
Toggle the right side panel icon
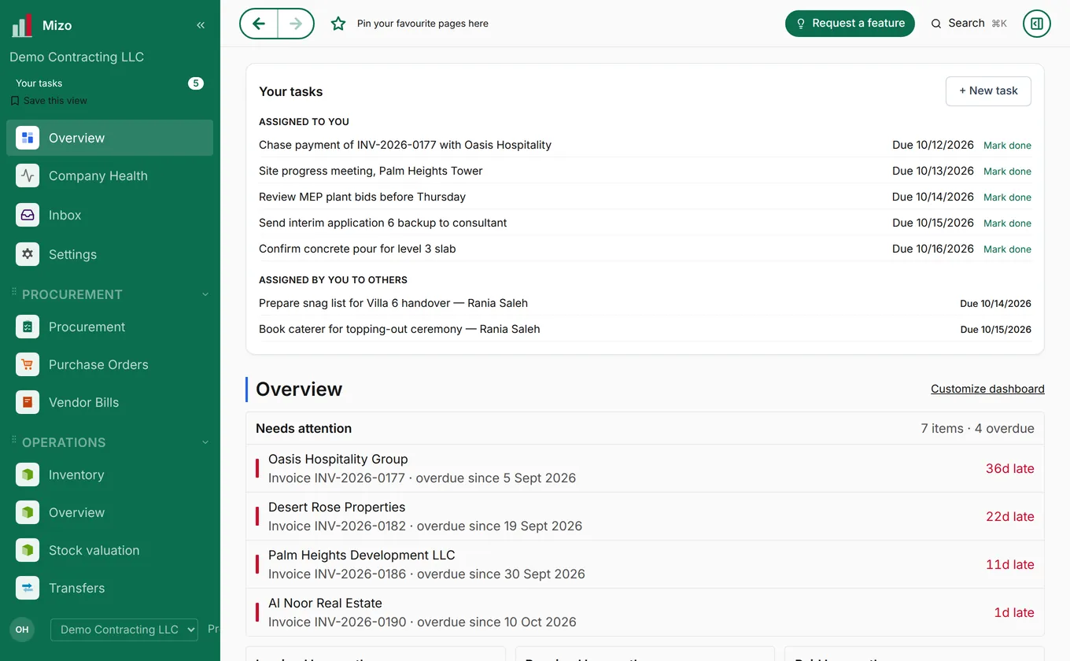[1037, 24]
